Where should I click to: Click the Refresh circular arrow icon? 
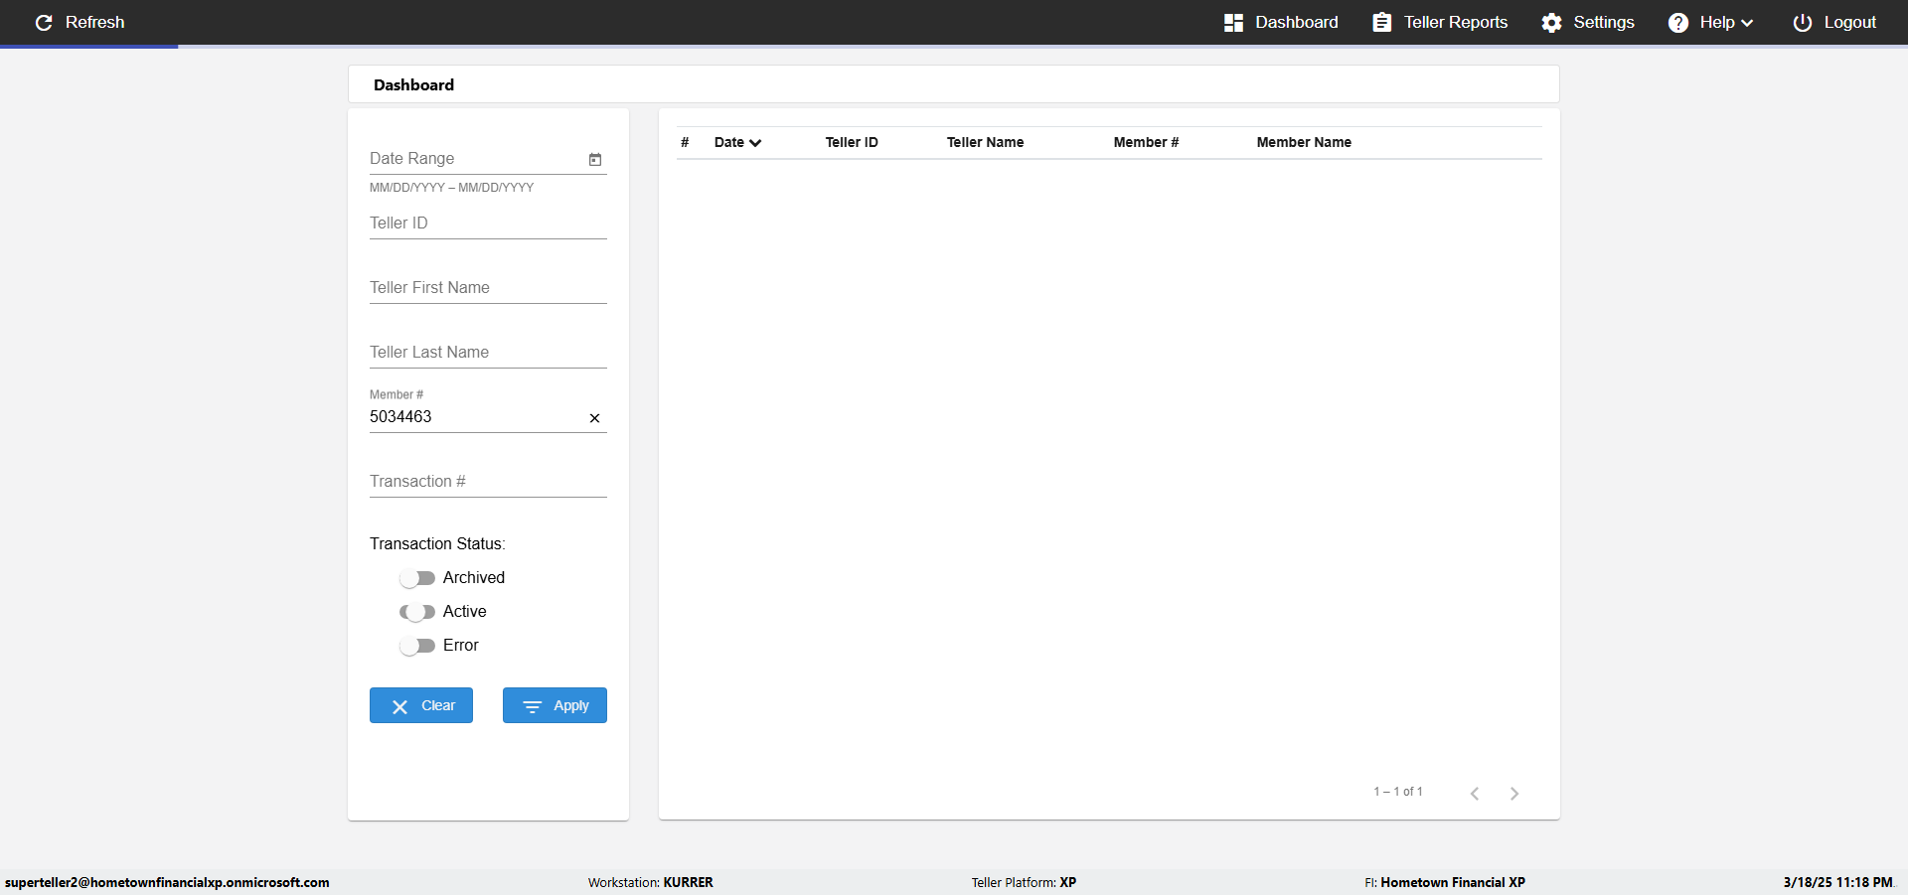point(44,22)
